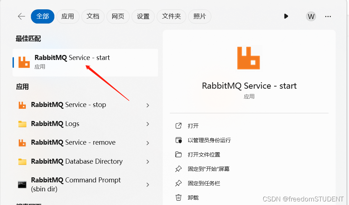
Task: Expand RabbitMQ Logs result arrow
Action: (x=148, y=124)
